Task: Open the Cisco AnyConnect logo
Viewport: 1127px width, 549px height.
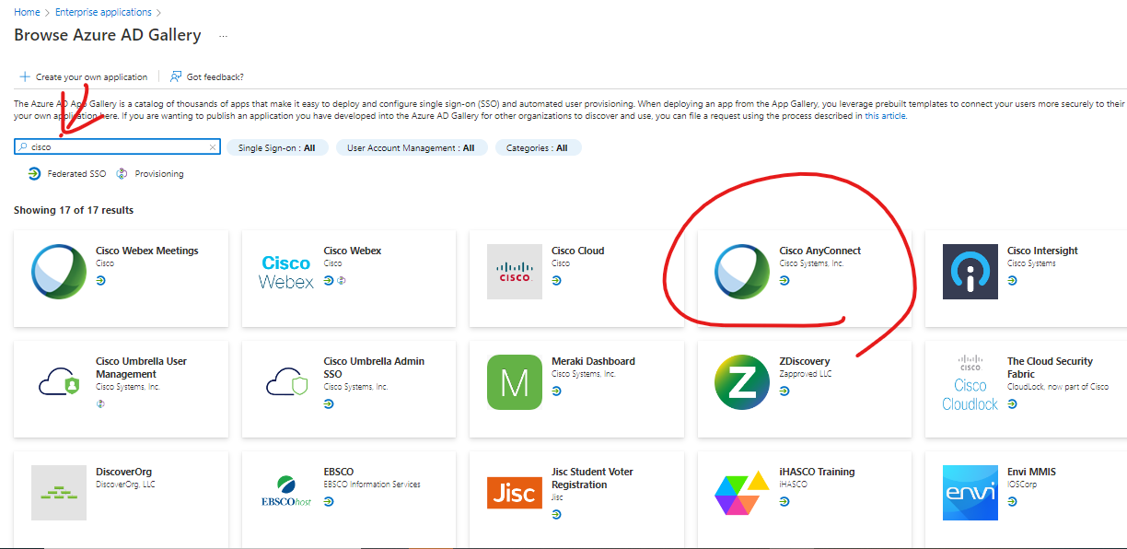Action: click(x=742, y=272)
